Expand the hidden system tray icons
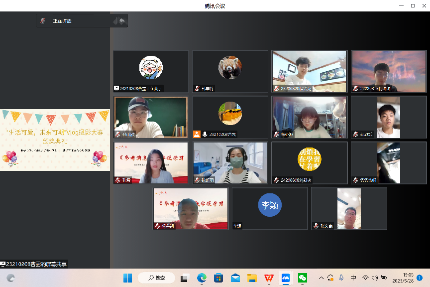Screen dimensions: 430x287 [x=322, y=278]
